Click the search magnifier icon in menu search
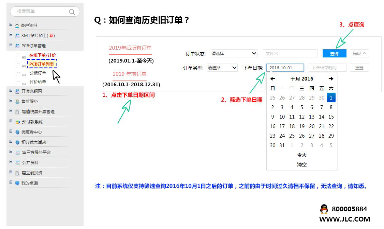The image size is (384, 229). 72,12
